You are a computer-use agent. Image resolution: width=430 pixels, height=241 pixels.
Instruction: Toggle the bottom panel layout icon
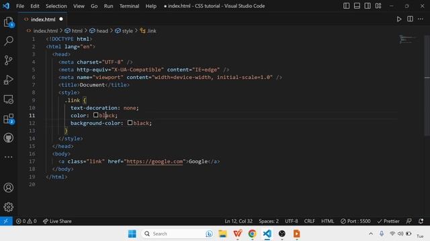357,6
